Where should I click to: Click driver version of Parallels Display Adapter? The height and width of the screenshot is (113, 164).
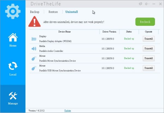[x=108, y=39]
